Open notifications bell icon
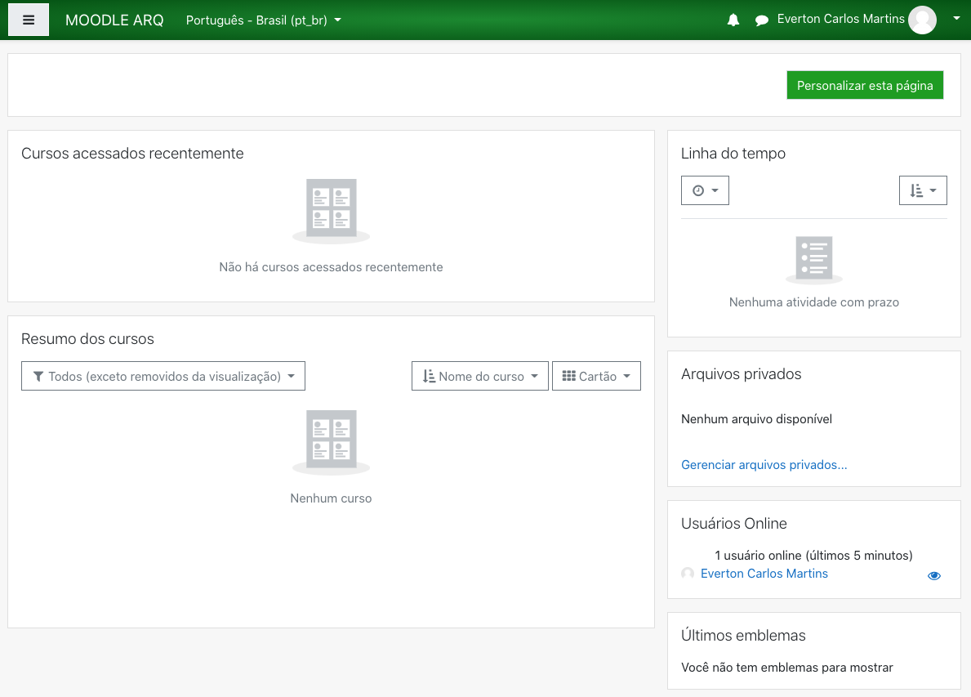The height and width of the screenshot is (697, 971). [733, 20]
